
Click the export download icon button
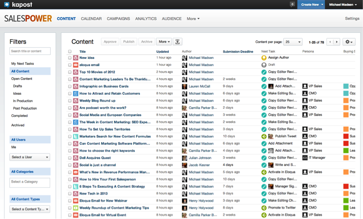[177, 42]
